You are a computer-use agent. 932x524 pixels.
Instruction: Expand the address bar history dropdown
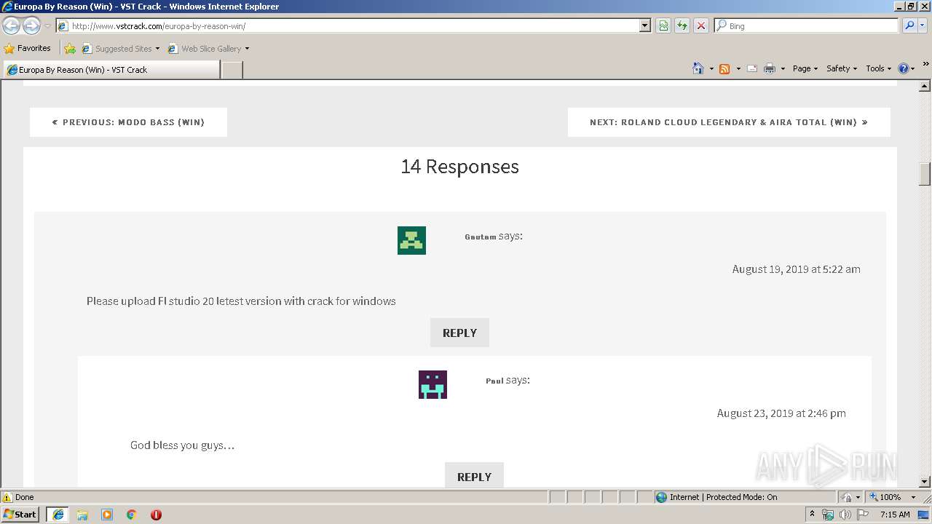pyautogui.click(x=645, y=25)
